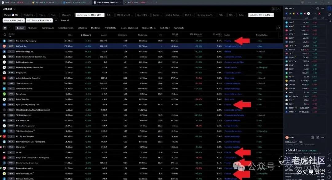
Task: Open the Stock Screener browser tab
Action: point(108,2)
